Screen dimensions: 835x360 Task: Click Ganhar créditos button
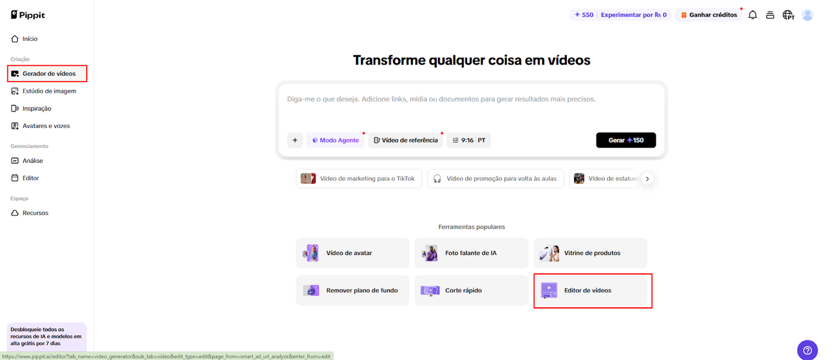click(x=708, y=15)
